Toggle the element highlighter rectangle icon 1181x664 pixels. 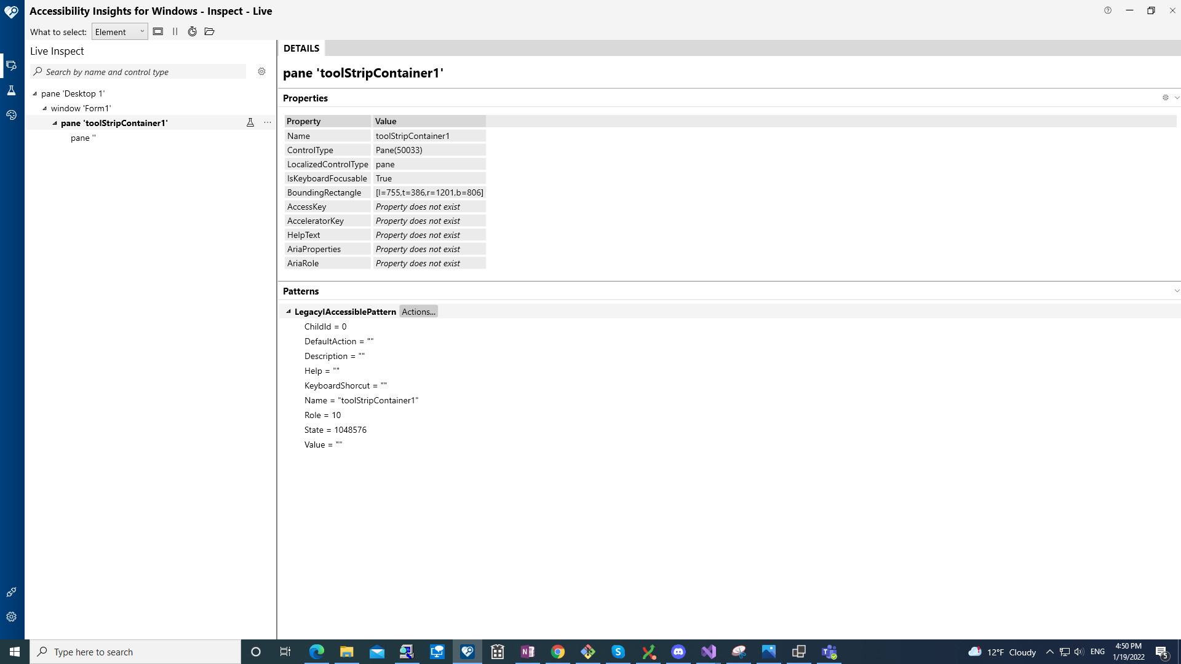coord(157,31)
